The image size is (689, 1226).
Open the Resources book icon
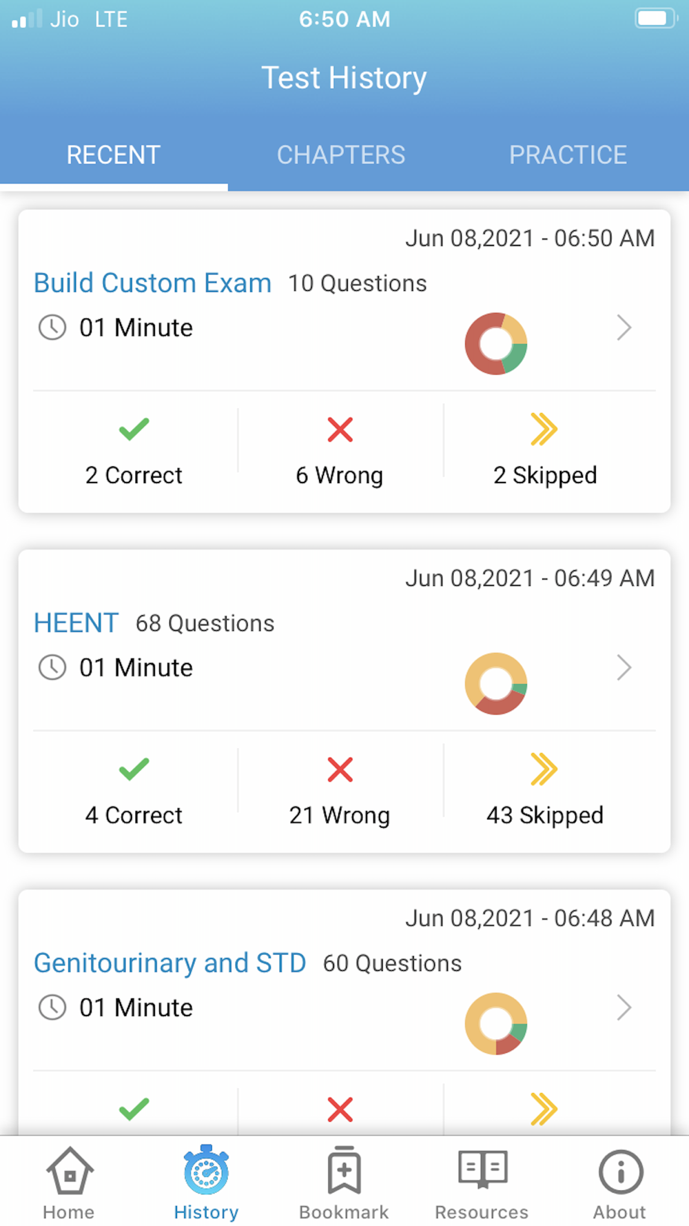(x=482, y=1169)
